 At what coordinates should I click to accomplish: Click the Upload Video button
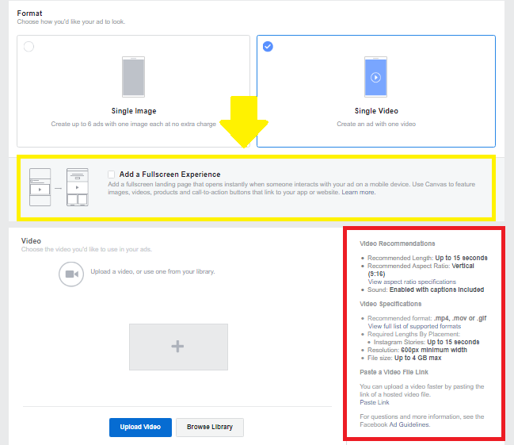coord(140,427)
